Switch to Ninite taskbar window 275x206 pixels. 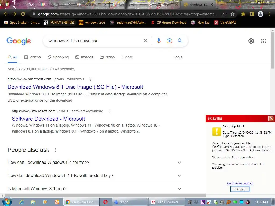130,202
